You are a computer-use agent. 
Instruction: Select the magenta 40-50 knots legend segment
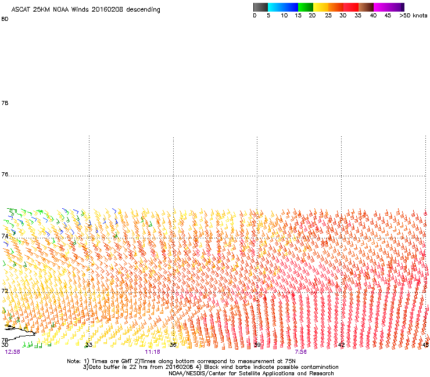tap(389, 7)
